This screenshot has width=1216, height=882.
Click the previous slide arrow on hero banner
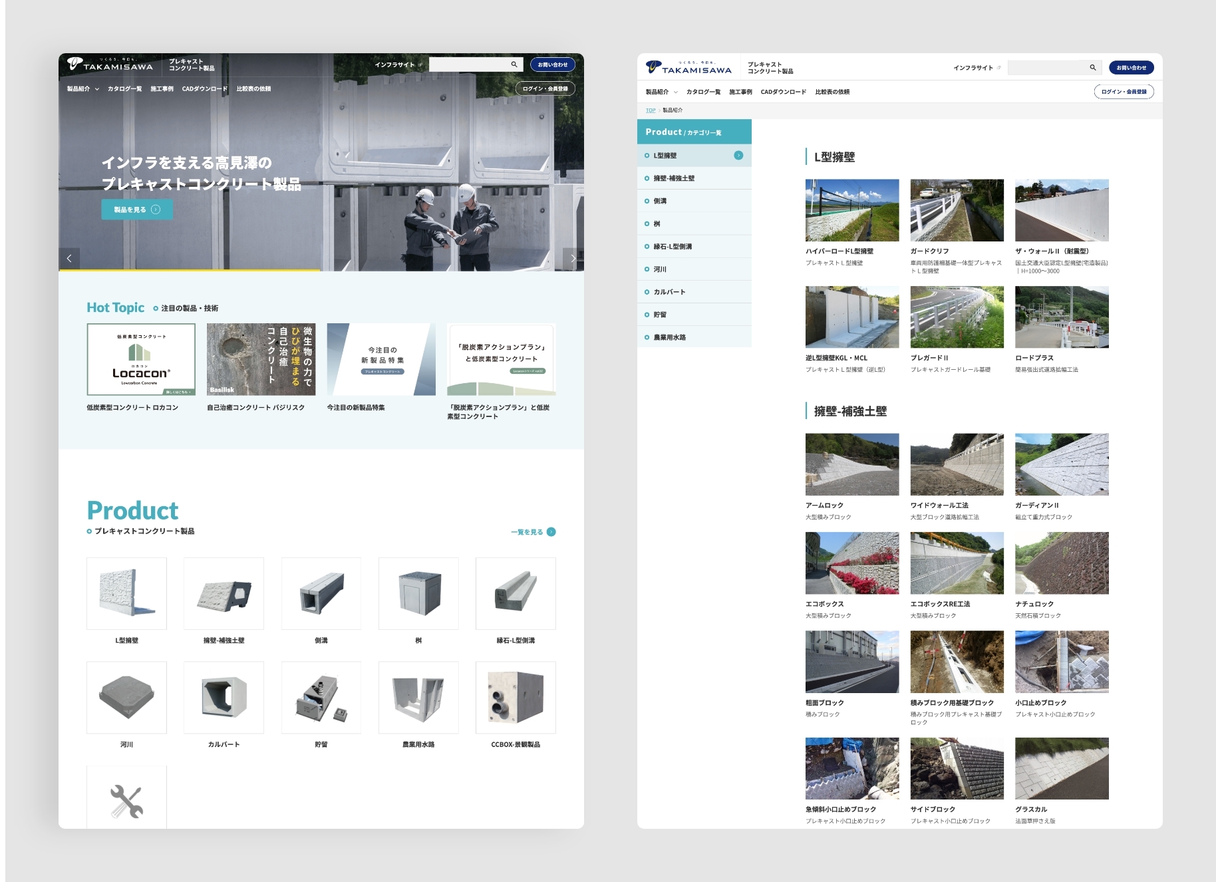coord(69,259)
